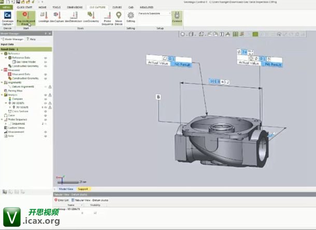
Task: Switch to the Support view tab
Action: coord(83,189)
